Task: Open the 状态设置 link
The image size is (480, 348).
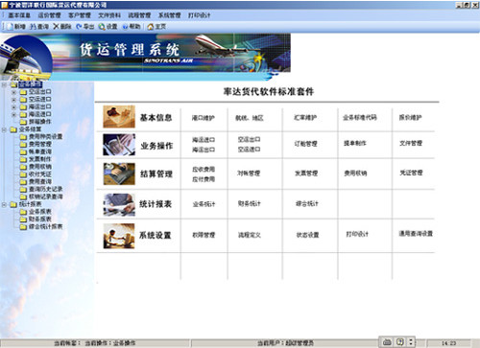Action: (x=307, y=235)
